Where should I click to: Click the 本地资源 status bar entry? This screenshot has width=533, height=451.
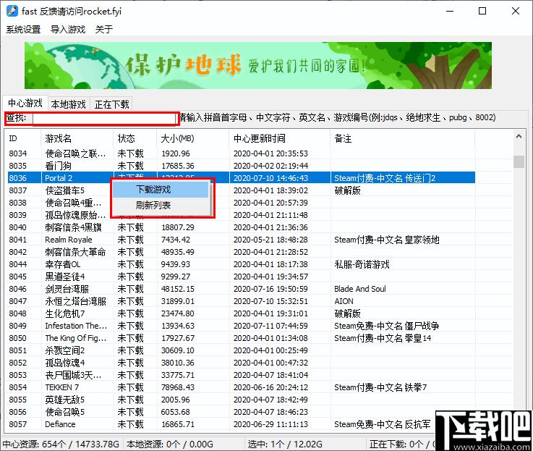[x=170, y=444]
